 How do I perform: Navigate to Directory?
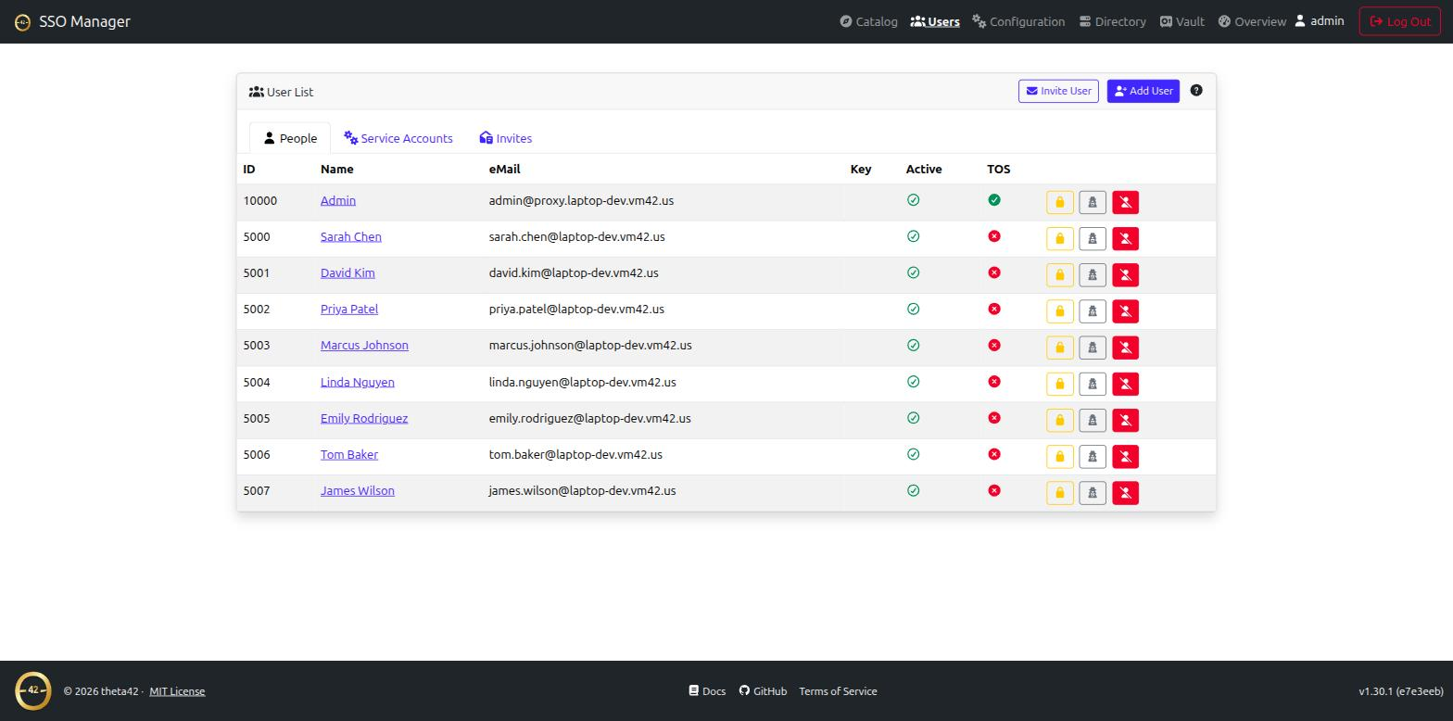[1112, 21]
